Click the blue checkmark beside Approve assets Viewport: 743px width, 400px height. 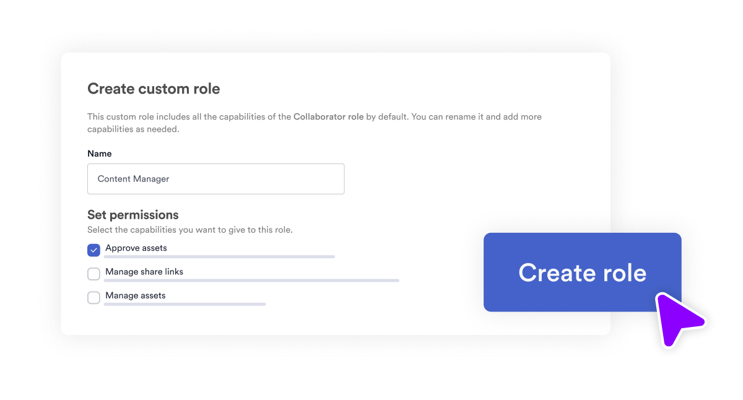tap(93, 250)
